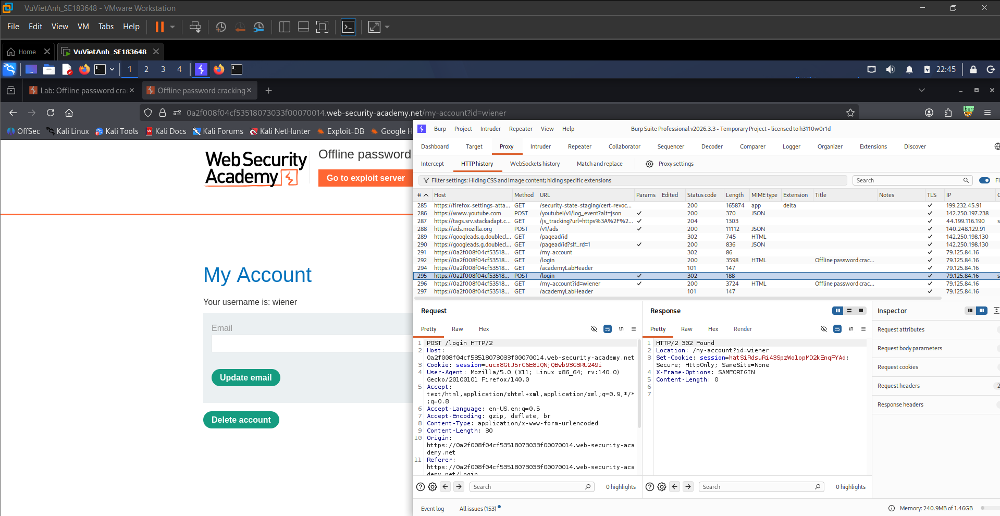Take a snapshot of the VM
Image resolution: width=1000 pixels, height=516 pixels.
(221, 27)
